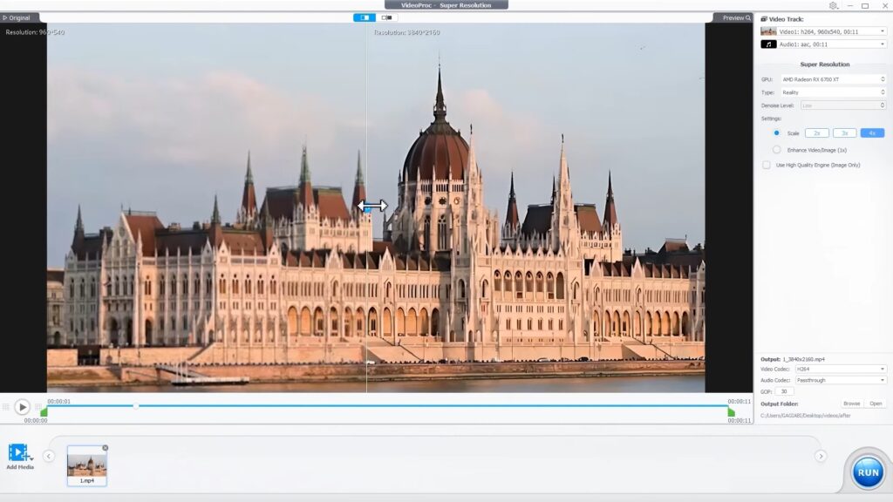Click the green trim end marker

point(732,412)
